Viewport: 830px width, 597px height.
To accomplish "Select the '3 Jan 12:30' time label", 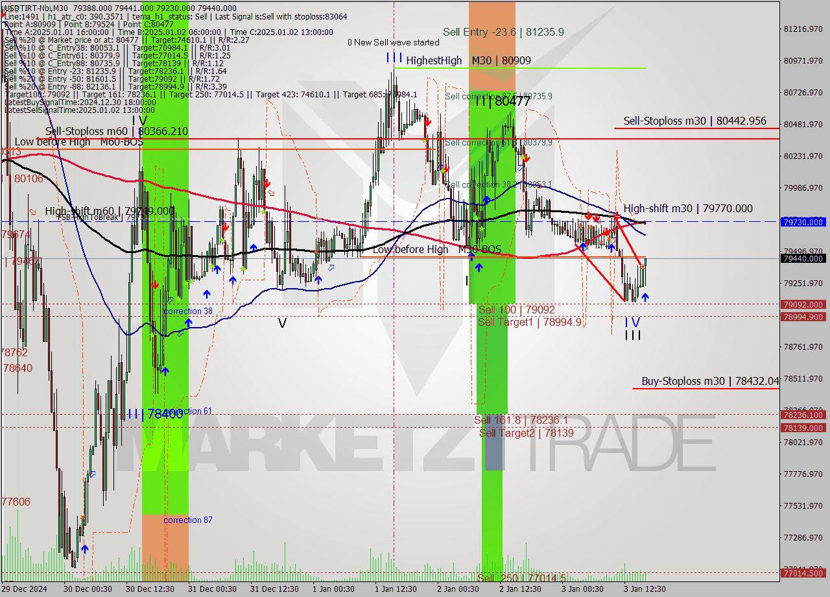I will [643, 589].
